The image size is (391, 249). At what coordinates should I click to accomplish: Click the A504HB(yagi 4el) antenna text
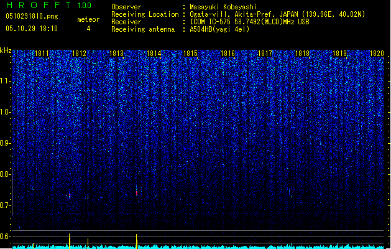click(x=219, y=29)
